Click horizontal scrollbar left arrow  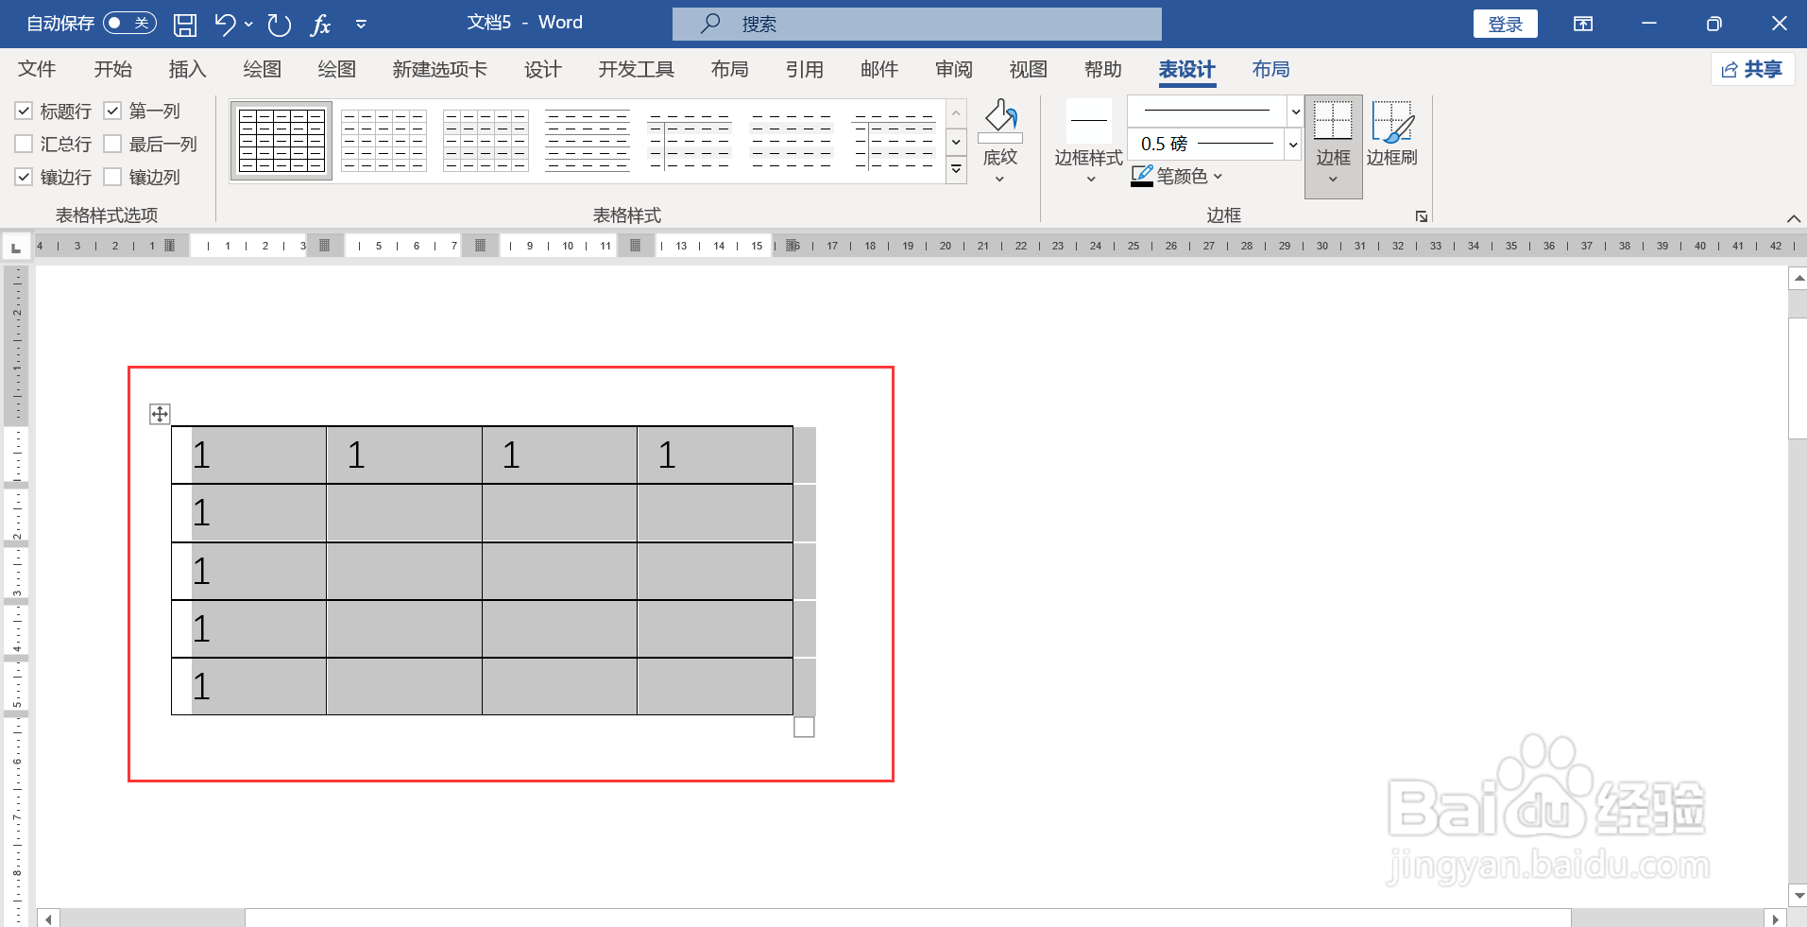[48, 918]
